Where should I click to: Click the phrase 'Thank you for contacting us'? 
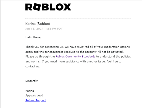point(44,47)
